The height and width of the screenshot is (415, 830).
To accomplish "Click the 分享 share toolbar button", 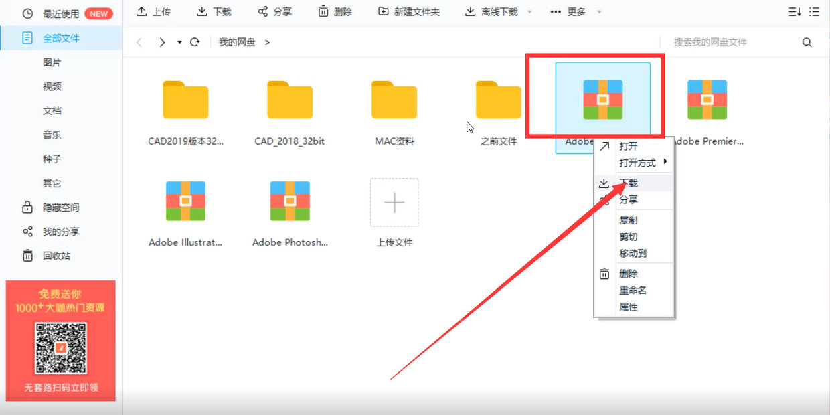I will pyautogui.click(x=274, y=11).
